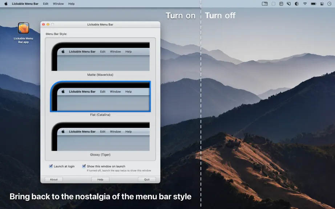Open the Edit menu
This screenshot has height=209, width=335.
[45, 4]
